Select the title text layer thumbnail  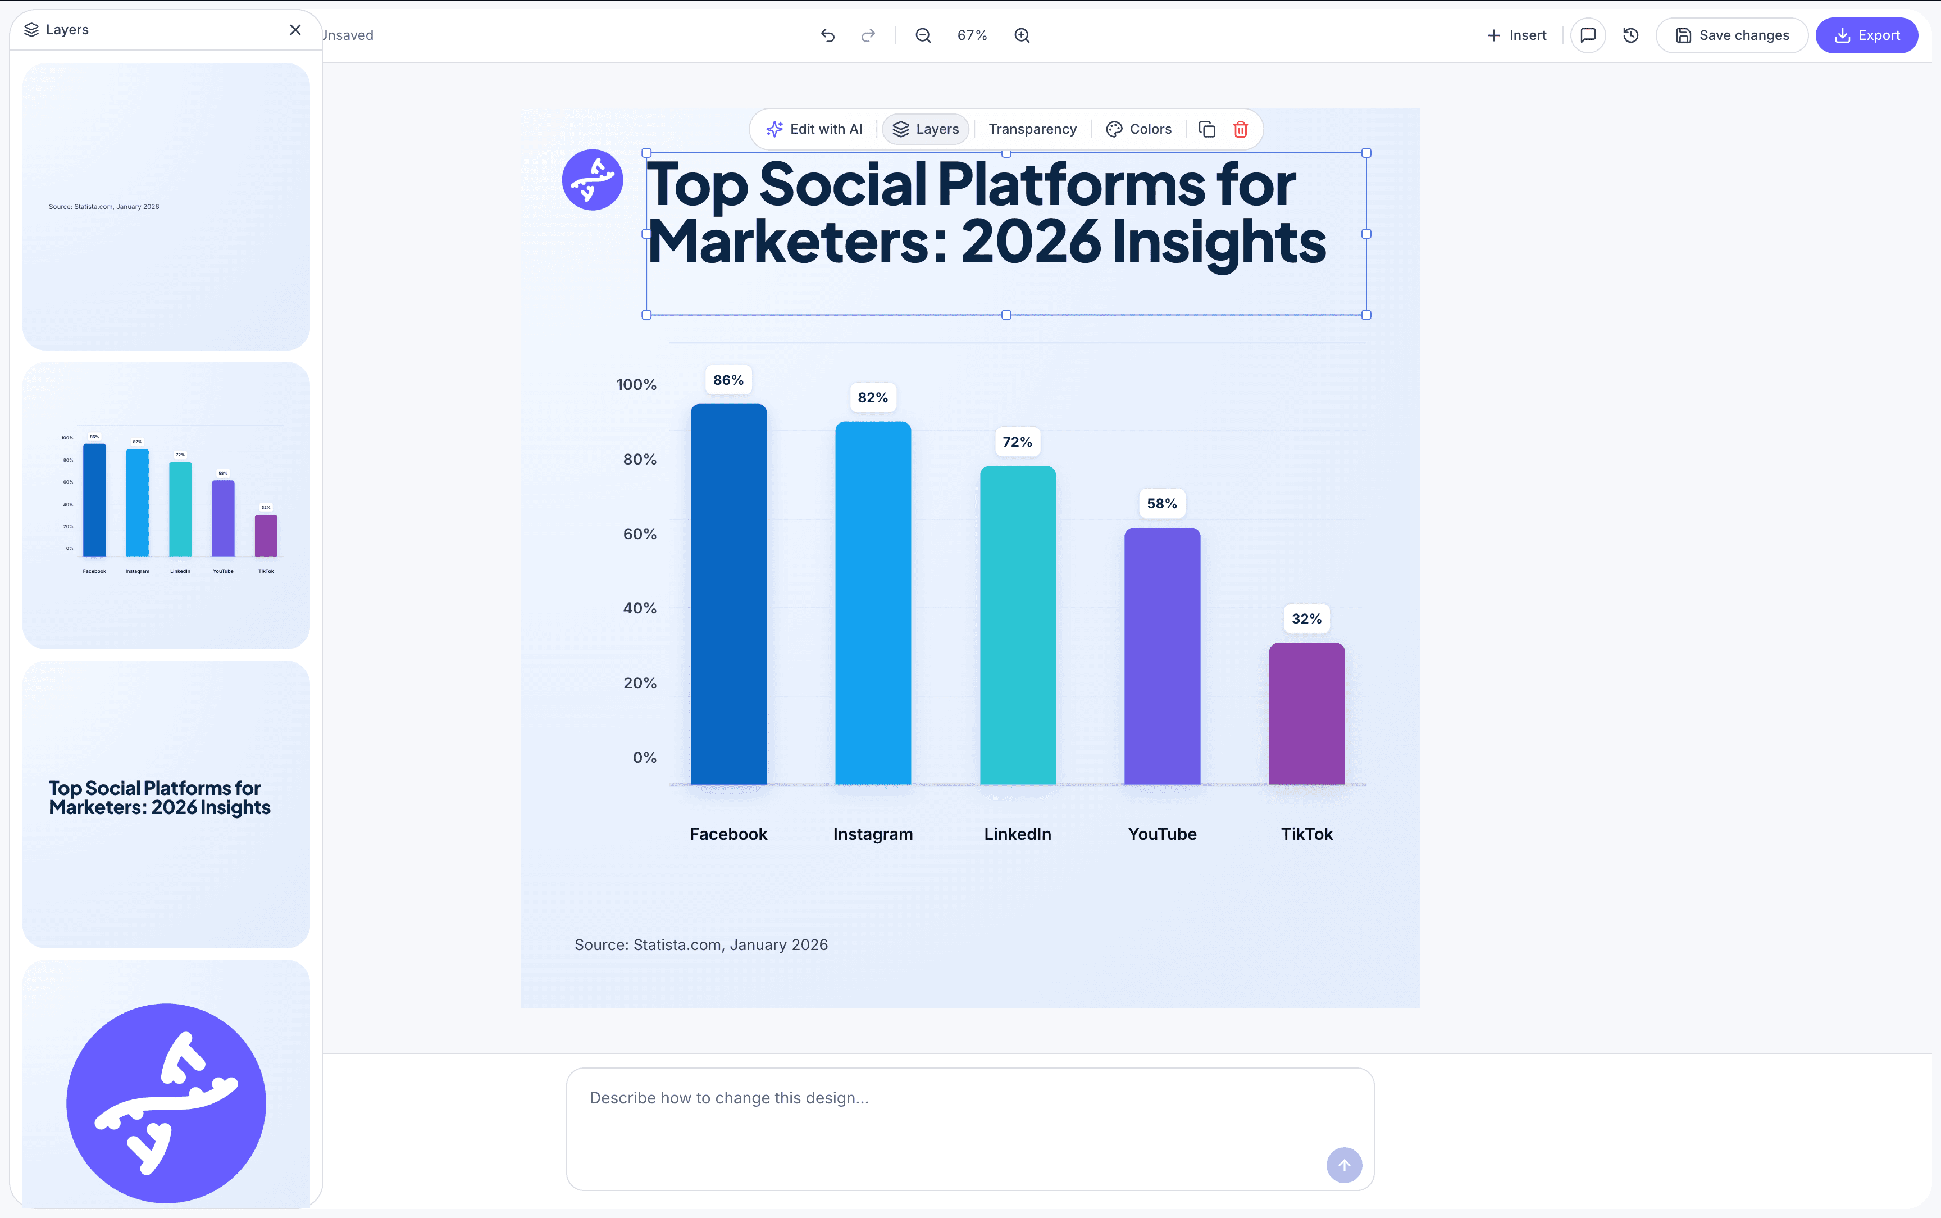point(166,804)
